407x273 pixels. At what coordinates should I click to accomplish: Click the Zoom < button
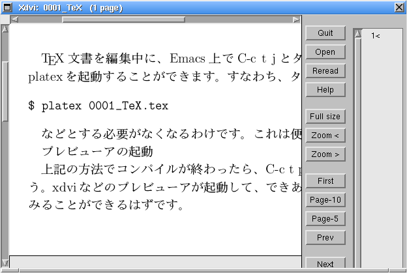click(x=325, y=136)
